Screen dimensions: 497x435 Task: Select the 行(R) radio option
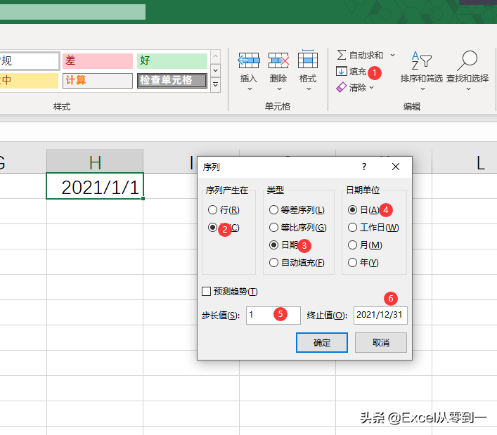213,209
